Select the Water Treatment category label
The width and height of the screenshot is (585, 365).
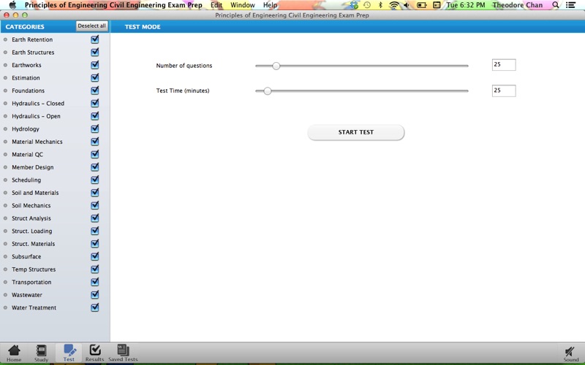pos(34,307)
